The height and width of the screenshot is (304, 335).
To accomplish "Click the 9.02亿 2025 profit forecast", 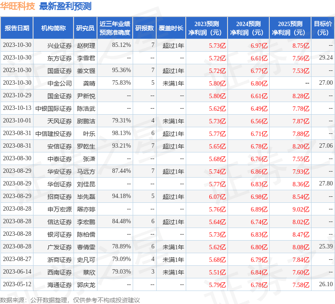I will point(301,209).
